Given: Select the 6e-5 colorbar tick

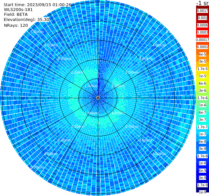Looking at the screenshot, I should [x=203, y=54].
